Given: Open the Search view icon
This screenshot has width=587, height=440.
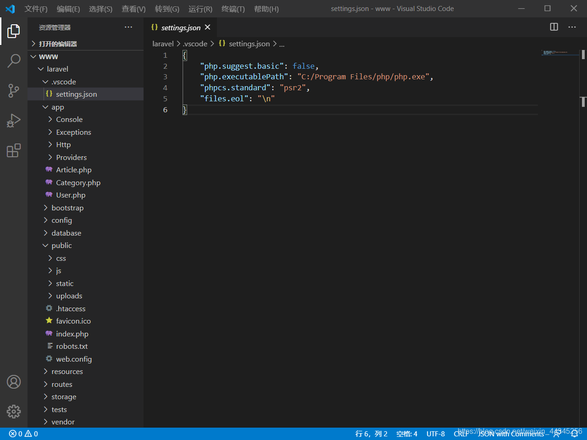Looking at the screenshot, I should [x=14, y=60].
